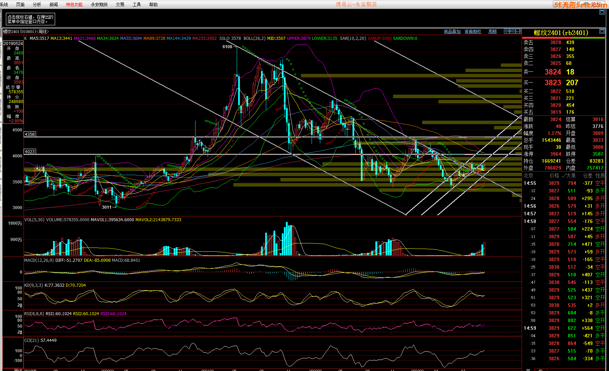The height and width of the screenshot is (371, 609).
Task: Click the top-right window restore icon
Action: [x=602, y=12]
